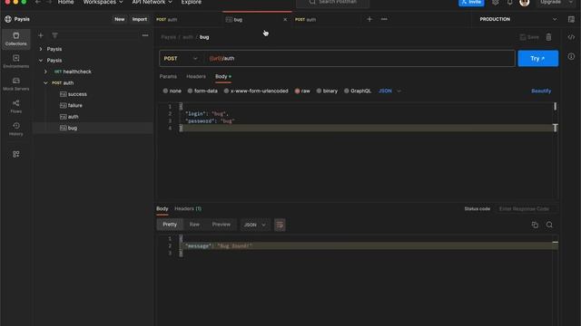Click the Try button

[x=537, y=58]
